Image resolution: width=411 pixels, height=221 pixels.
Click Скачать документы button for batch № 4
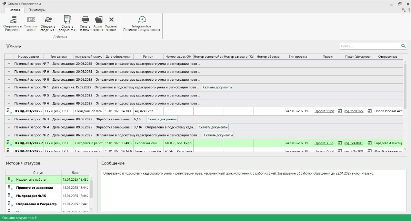(213, 127)
